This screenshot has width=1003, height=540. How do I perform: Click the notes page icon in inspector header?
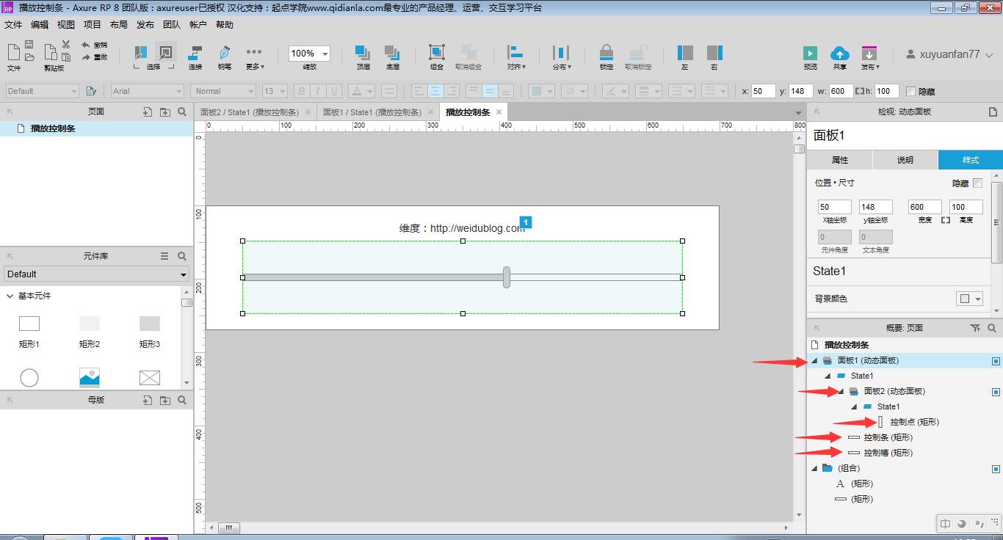click(x=993, y=112)
